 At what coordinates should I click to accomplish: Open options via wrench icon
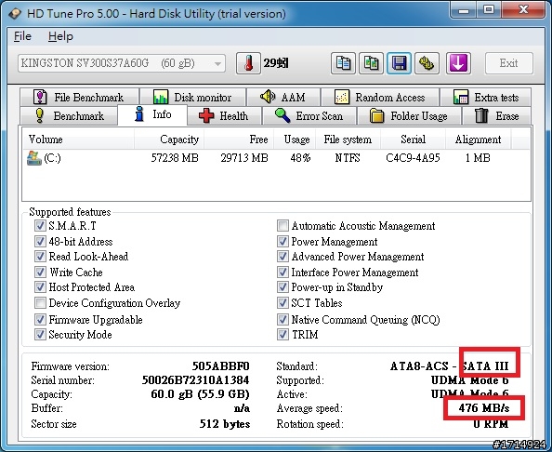(x=427, y=63)
